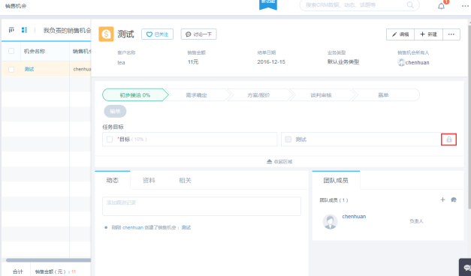Viewport: 471px width, 276px height.
Task: Select the 赢单 stage
Action: click(x=383, y=95)
